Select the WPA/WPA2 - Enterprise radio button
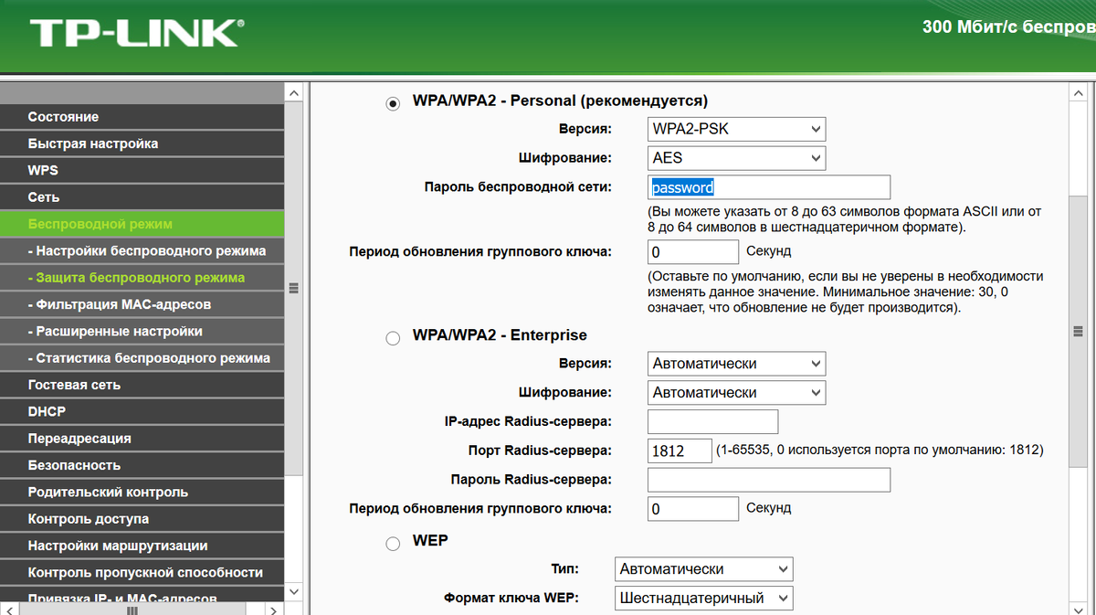The image size is (1096, 615). point(393,337)
